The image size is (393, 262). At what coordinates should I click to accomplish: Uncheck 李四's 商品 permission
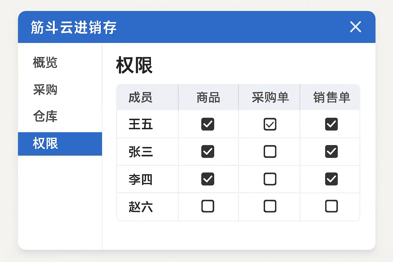[x=208, y=179]
